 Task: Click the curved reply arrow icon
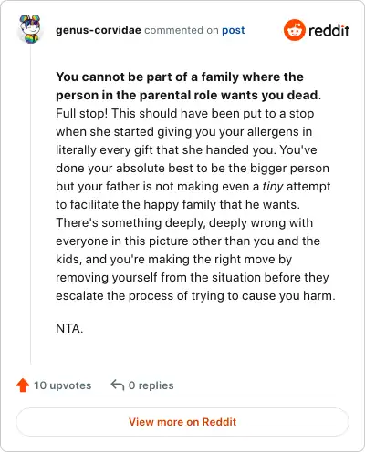pyautogui.click(x=118, y=385)
